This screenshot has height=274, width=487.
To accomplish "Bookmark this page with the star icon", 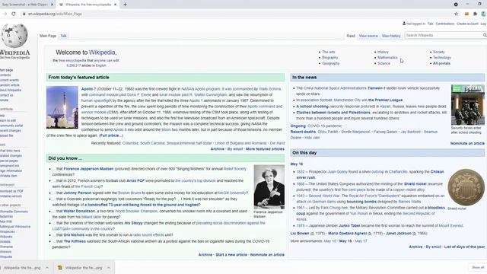I will click(x=456, y=14).
